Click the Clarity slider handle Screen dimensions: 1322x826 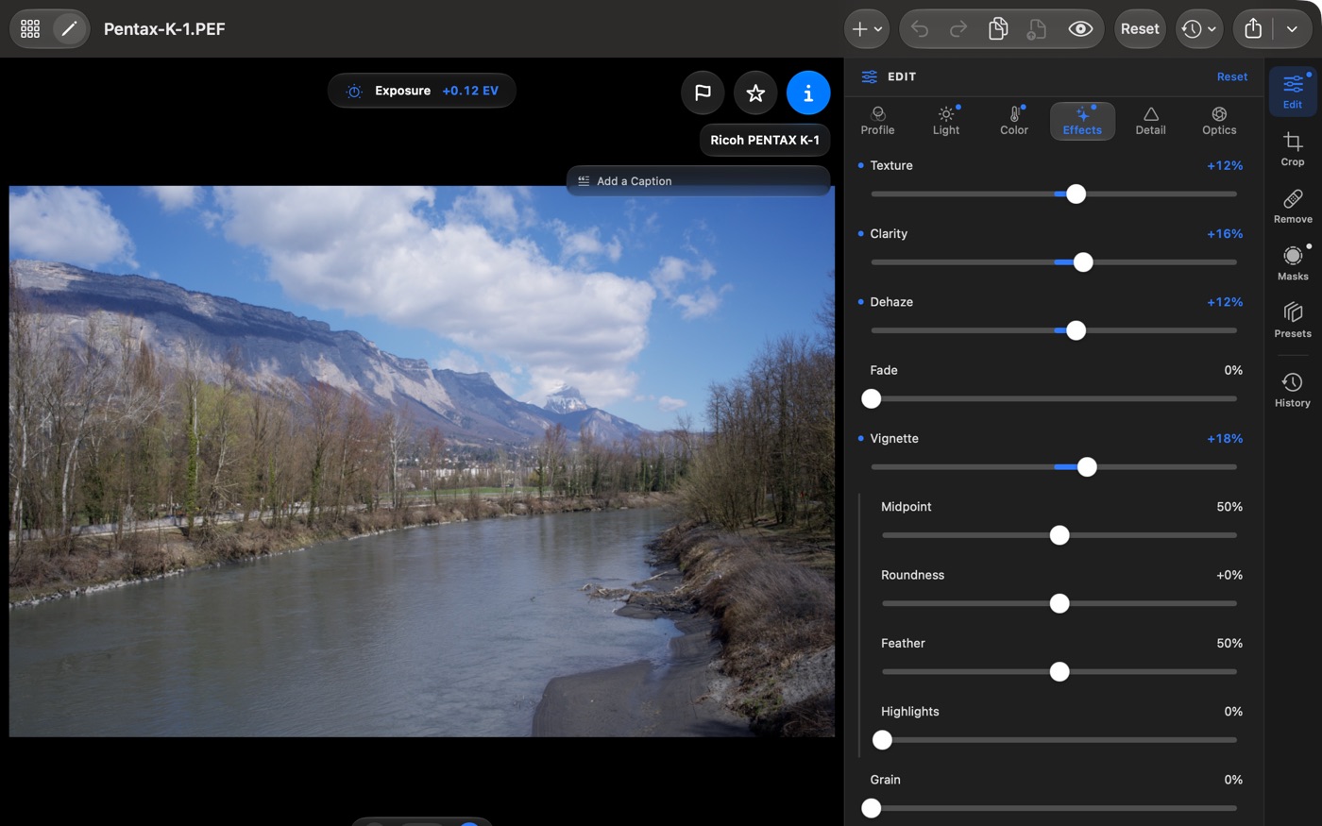tap(1083, 262)
